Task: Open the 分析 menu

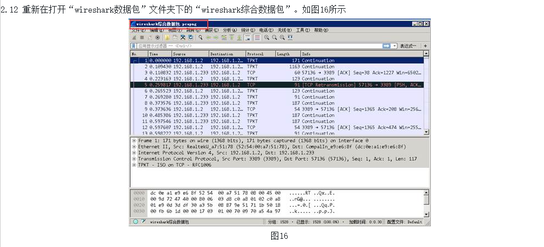Action: (230, 30)
